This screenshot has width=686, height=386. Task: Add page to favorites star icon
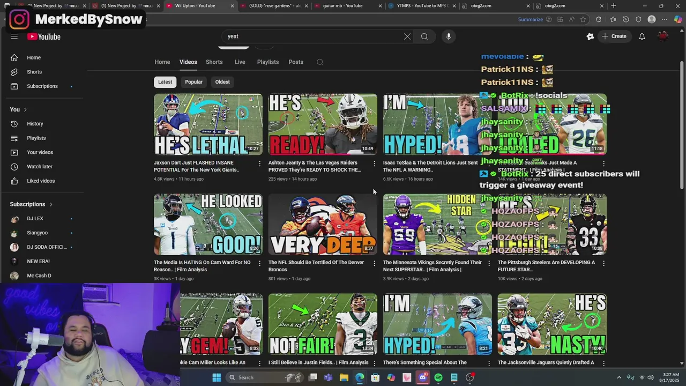583,20
